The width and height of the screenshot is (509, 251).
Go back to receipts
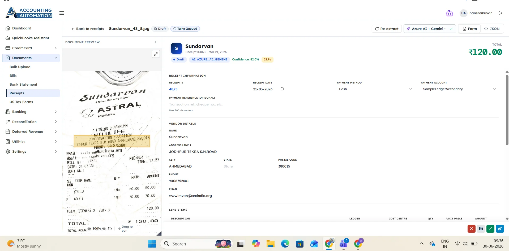[88, 29]
